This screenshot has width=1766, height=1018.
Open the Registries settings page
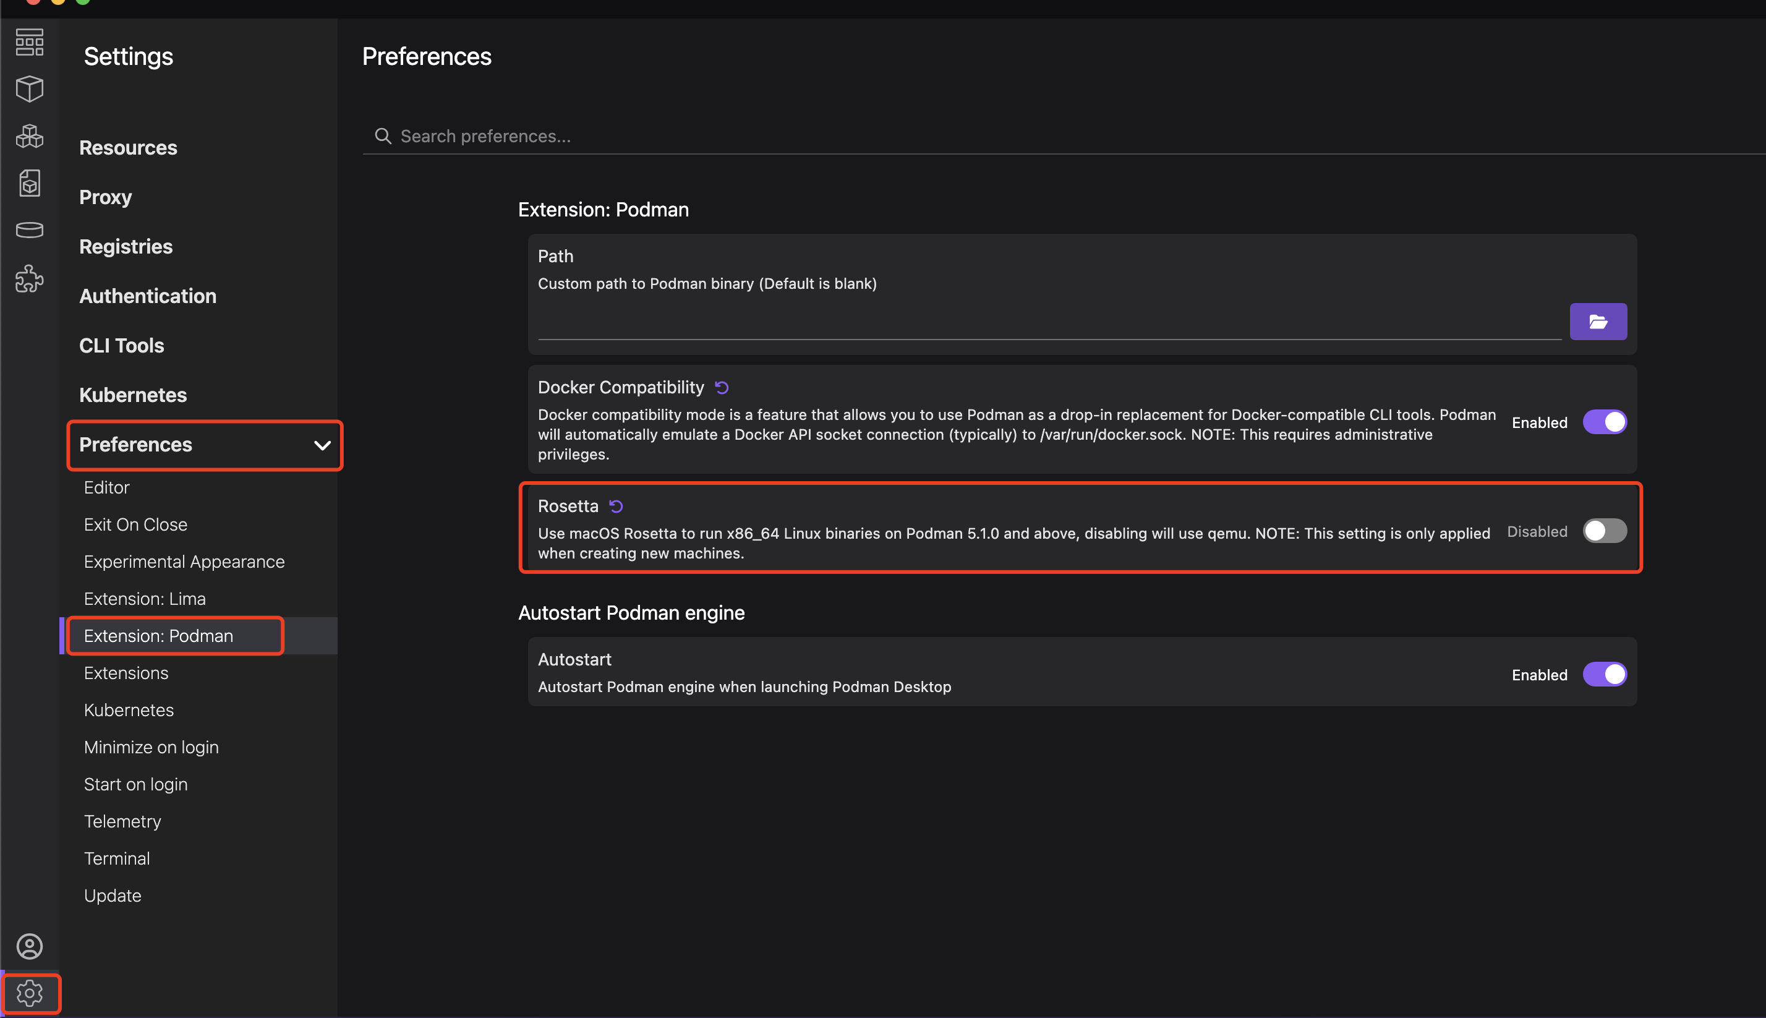click(x=126, y=246)
